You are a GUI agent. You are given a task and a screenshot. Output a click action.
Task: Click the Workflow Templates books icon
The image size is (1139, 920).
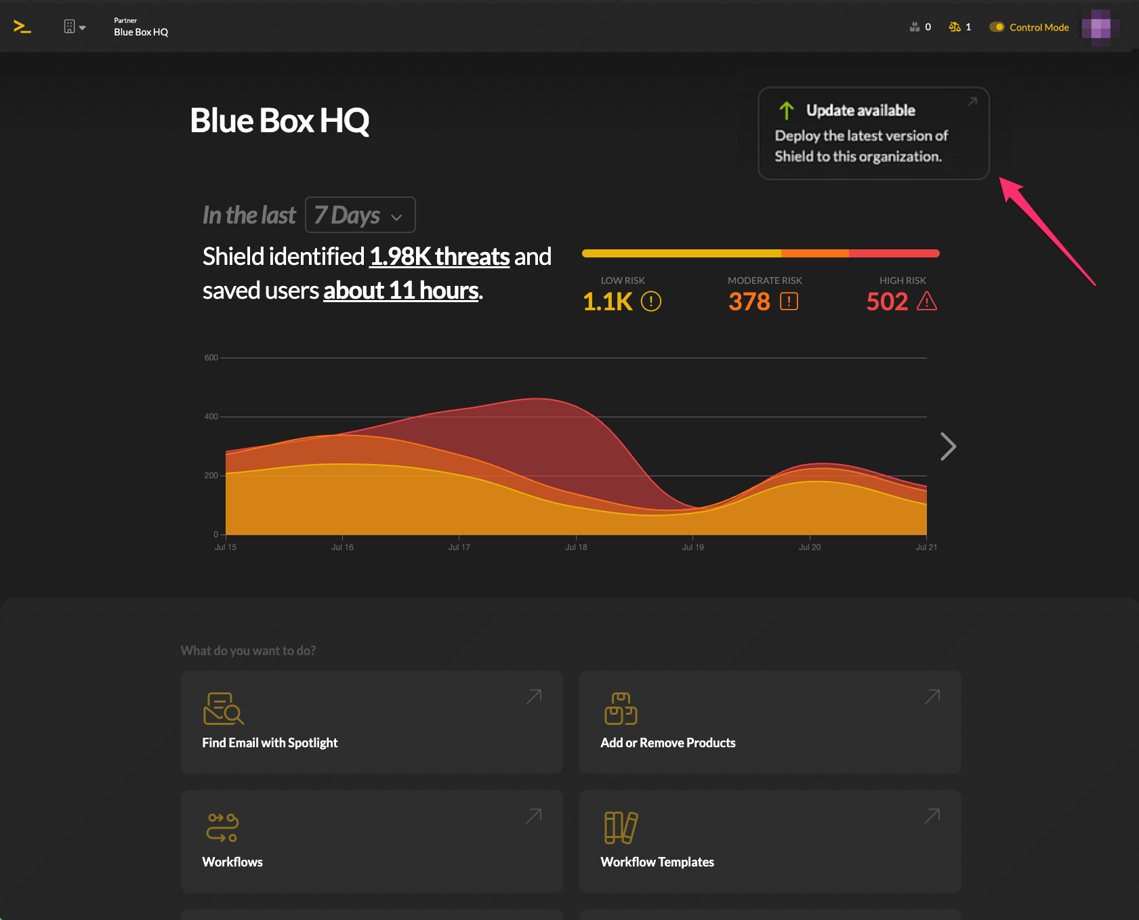coord(621,827)
